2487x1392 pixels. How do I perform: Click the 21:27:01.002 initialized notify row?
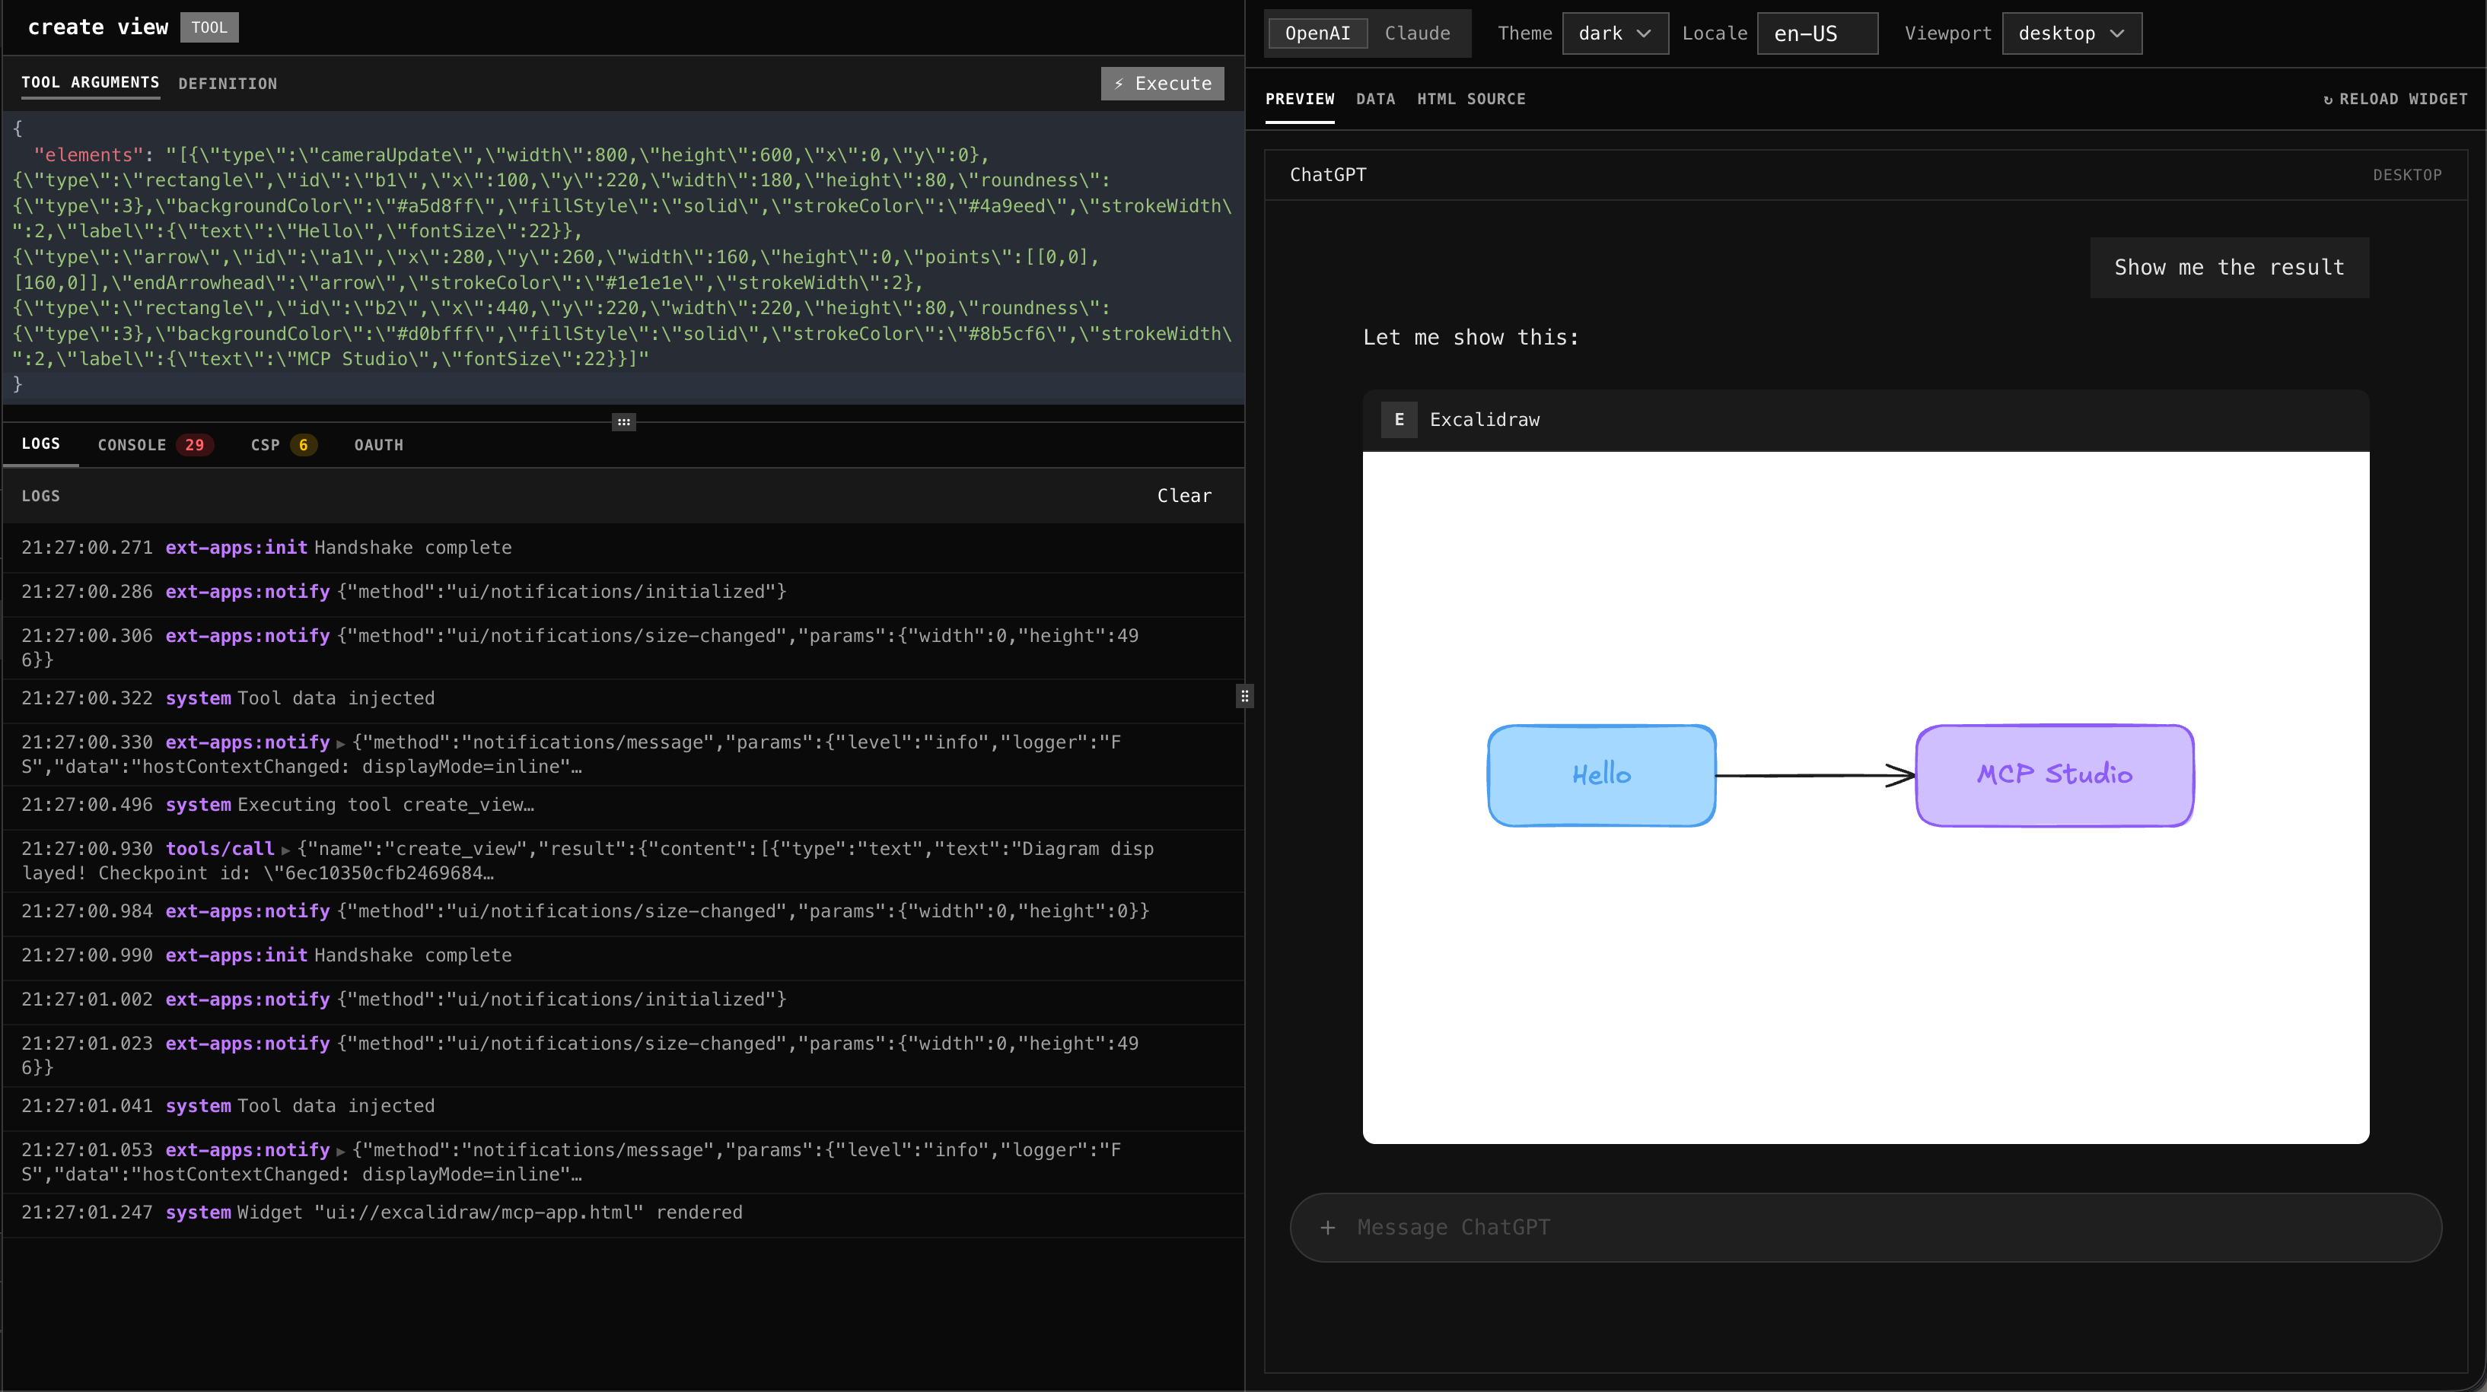point(623,999)
